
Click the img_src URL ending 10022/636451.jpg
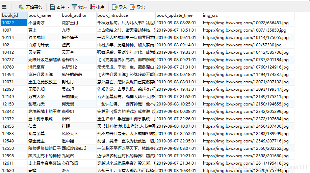[x=246, y=23]
